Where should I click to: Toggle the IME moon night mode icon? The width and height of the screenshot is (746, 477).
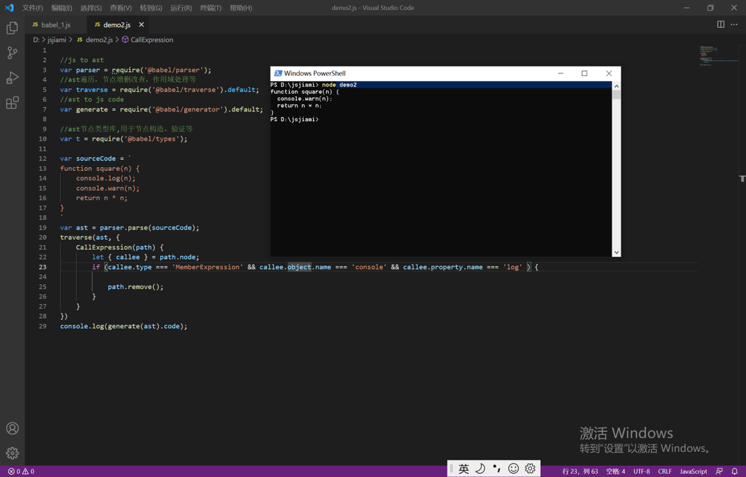coord(481,469)
